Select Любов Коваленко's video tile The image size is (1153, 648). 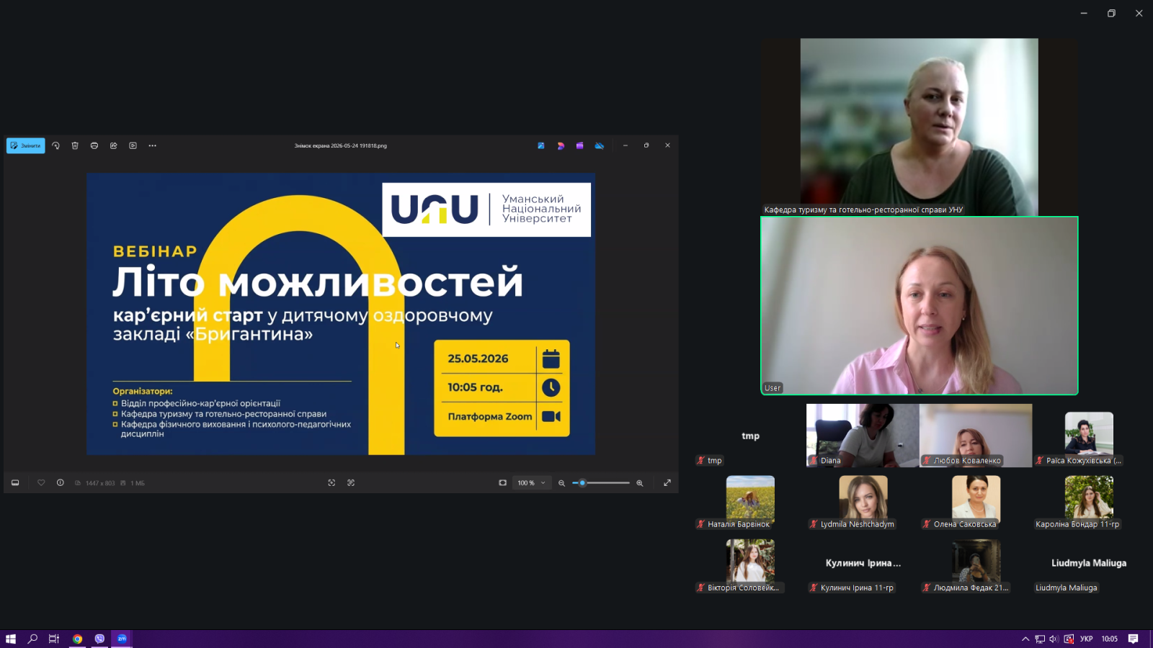[976, 436]
